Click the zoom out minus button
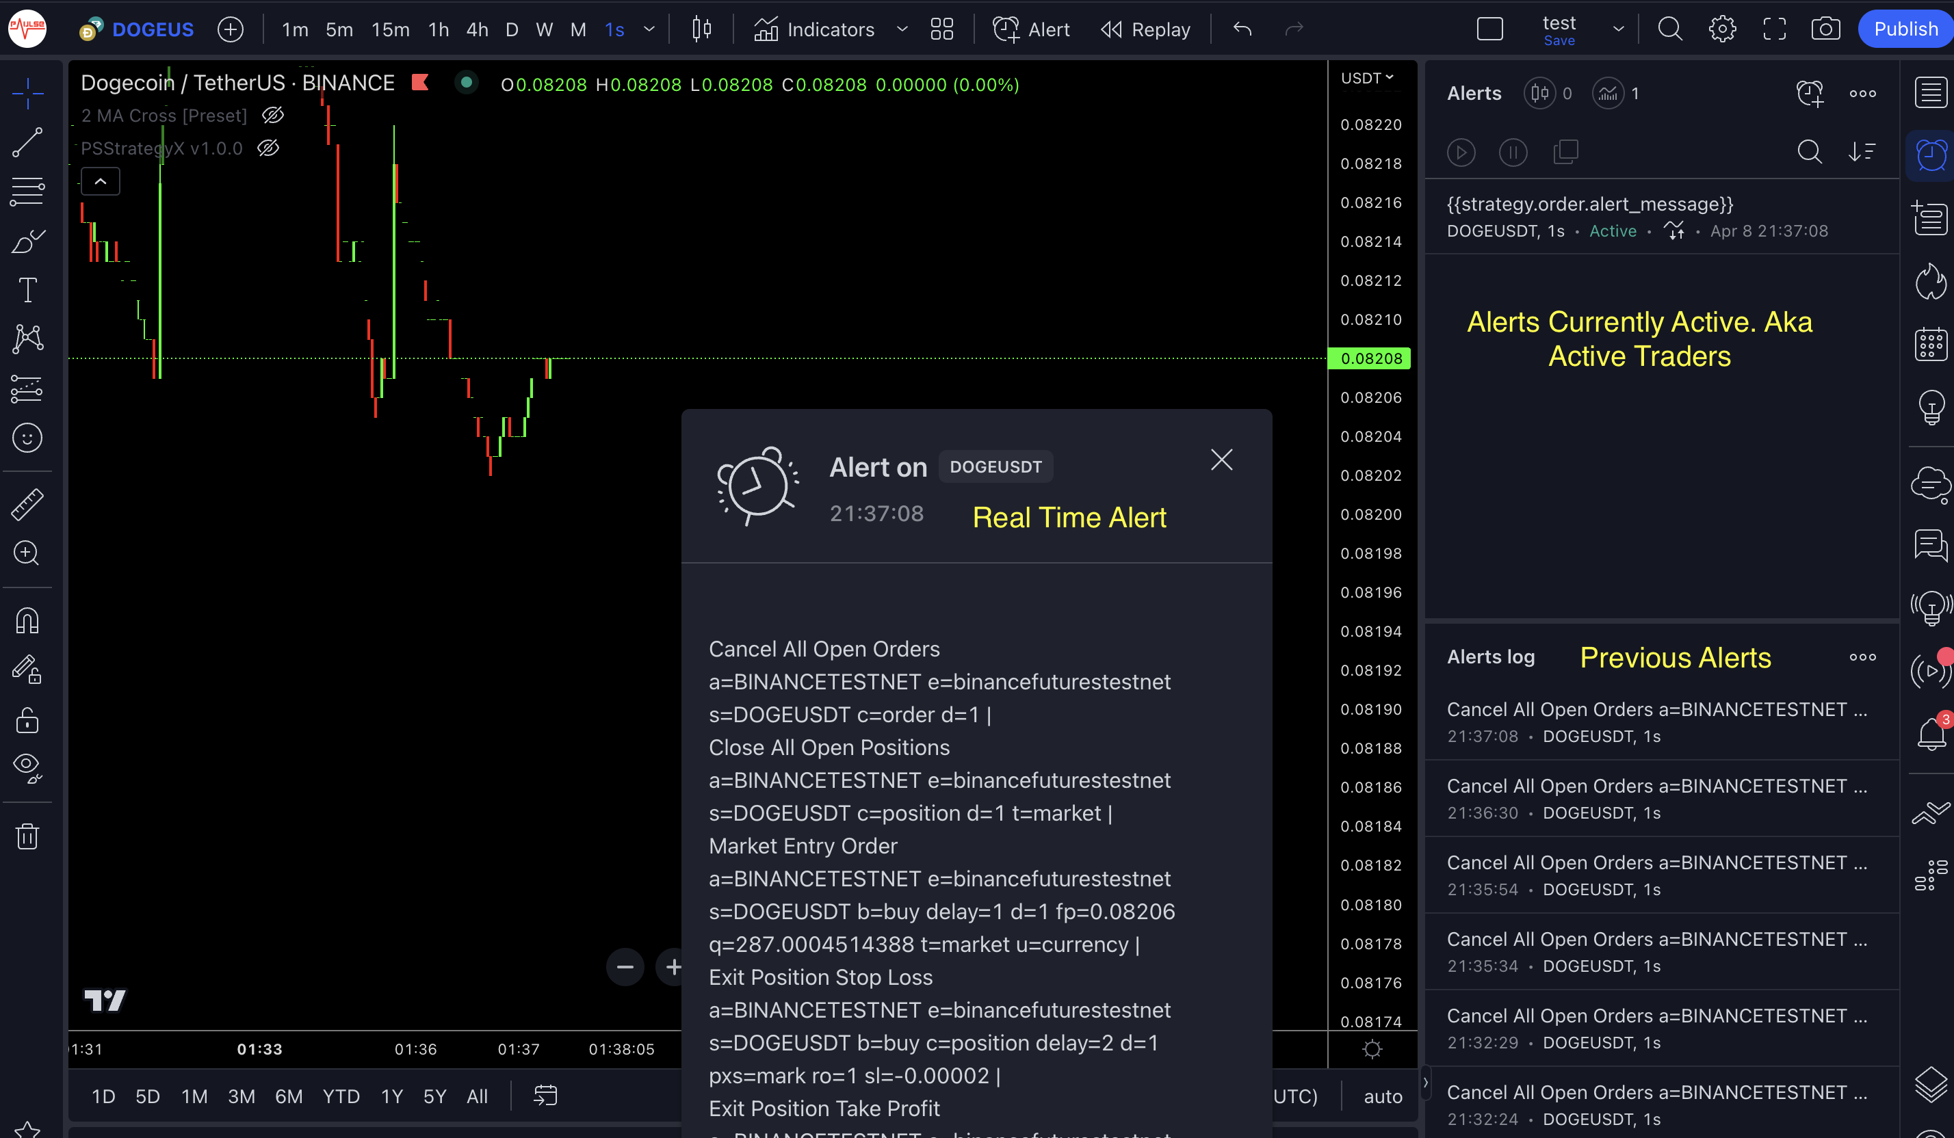1954x1138 pixels. (x=625, y=966)
